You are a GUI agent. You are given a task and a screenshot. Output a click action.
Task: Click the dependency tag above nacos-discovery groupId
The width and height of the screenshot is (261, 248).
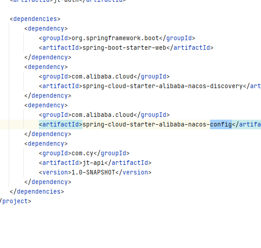(x=46, y=67)
